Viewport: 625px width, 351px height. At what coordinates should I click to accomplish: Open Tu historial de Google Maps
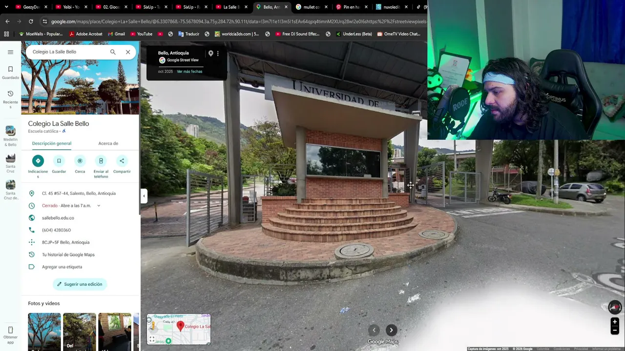(68, 254)
